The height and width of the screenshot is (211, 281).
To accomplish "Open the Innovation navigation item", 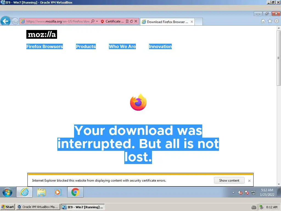I will coord(160,46).
